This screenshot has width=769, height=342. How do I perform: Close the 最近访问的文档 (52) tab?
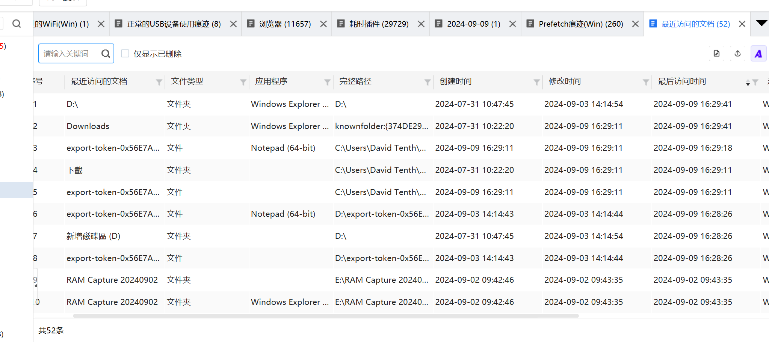(742, 24)
